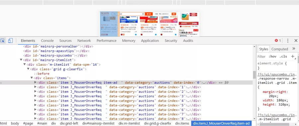
Task: Open first ??c/ui/spucombo stylesheet link
Action: 277,74
